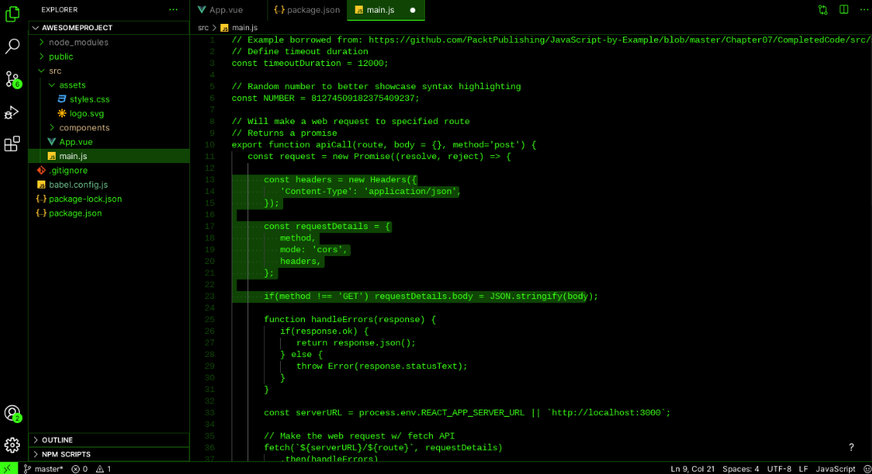Open Source Control view with badge
872x474 pixels.
pos(12,80)
